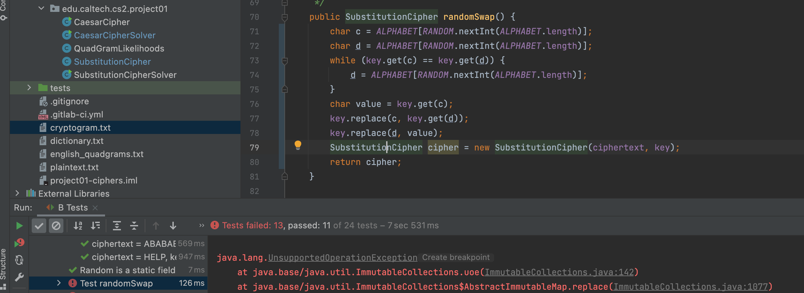Expand External Libraries node
This screenshot has width=804, height=293.
[x=17, y=193]
